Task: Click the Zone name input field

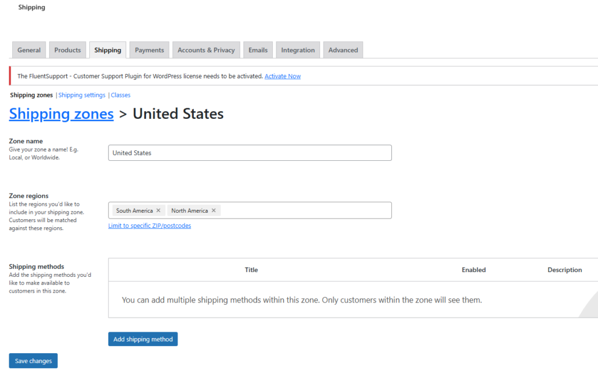Action: (x=250, y=153)
